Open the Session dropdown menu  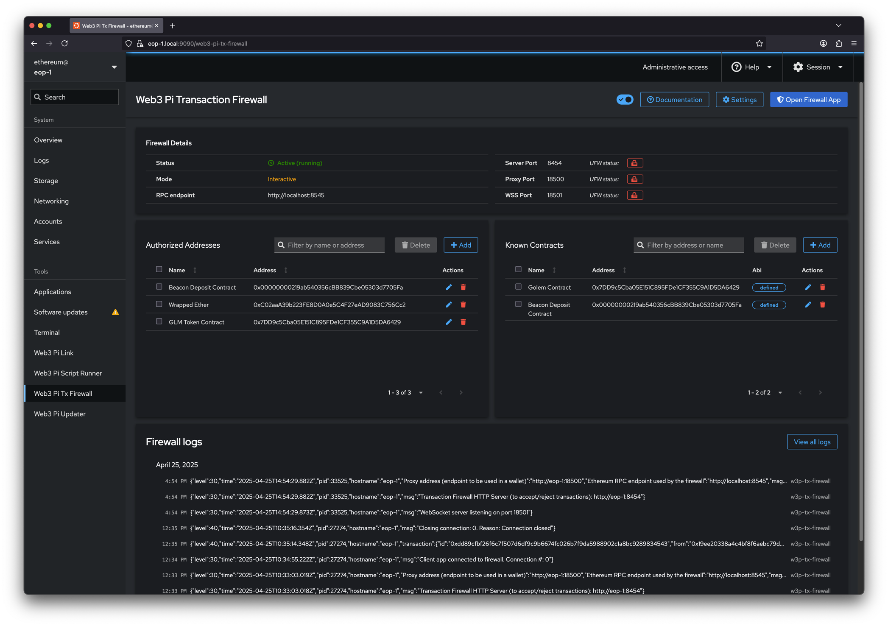click(x=818, y=67)
